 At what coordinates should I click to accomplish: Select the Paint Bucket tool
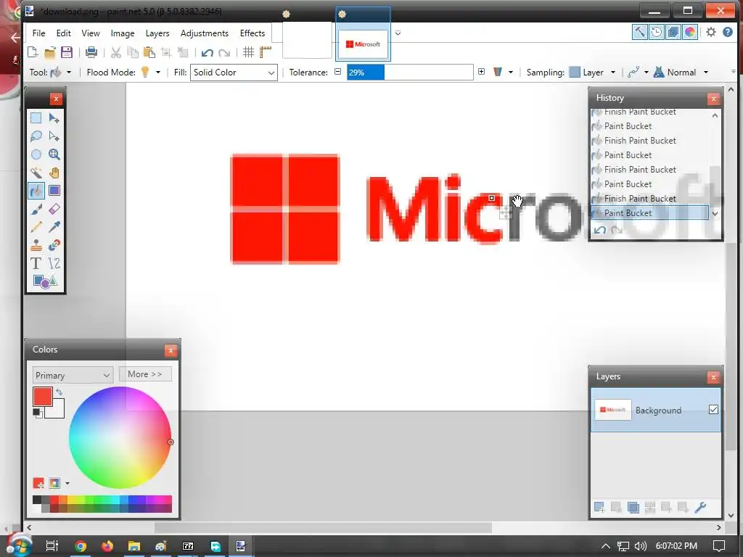tap(36, 191)
